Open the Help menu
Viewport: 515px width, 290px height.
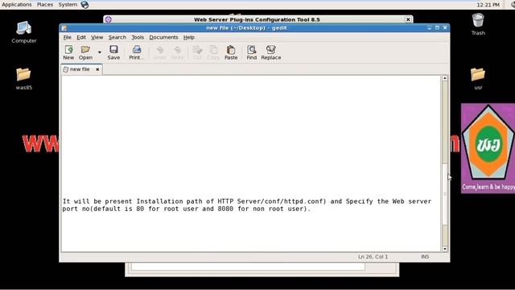coord(189,38)
